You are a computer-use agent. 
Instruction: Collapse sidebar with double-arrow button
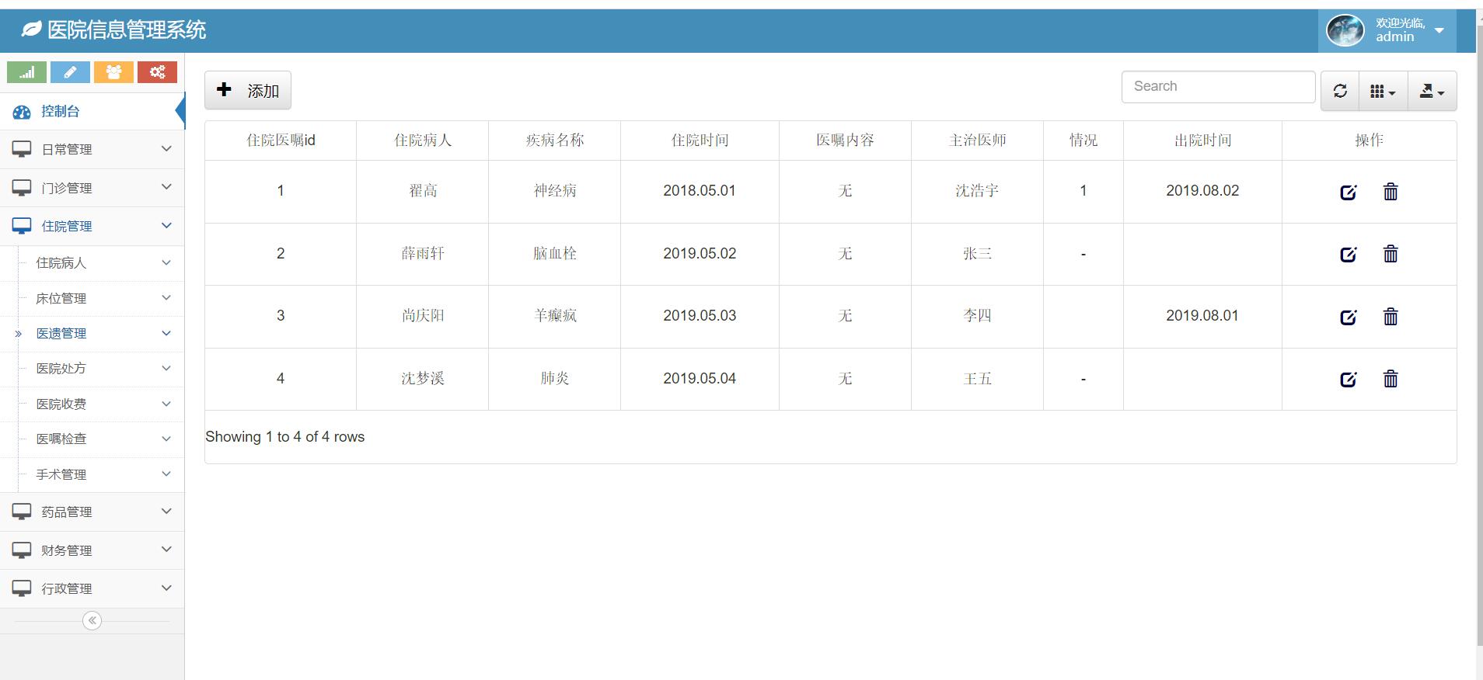[x=92, y=620]
